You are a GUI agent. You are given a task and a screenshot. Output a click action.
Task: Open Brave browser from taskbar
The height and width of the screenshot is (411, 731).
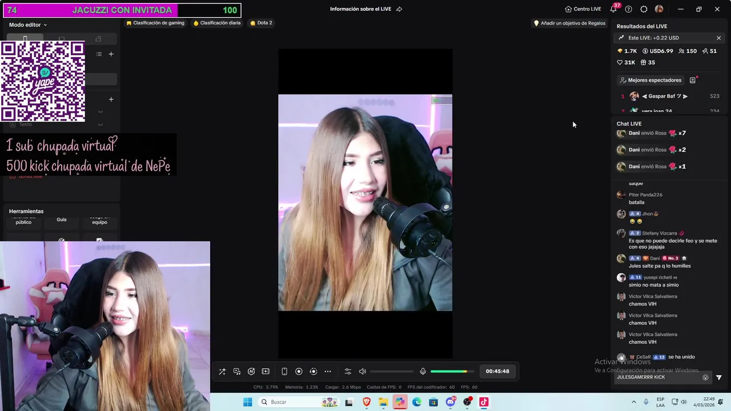click(x=367, y=402)
